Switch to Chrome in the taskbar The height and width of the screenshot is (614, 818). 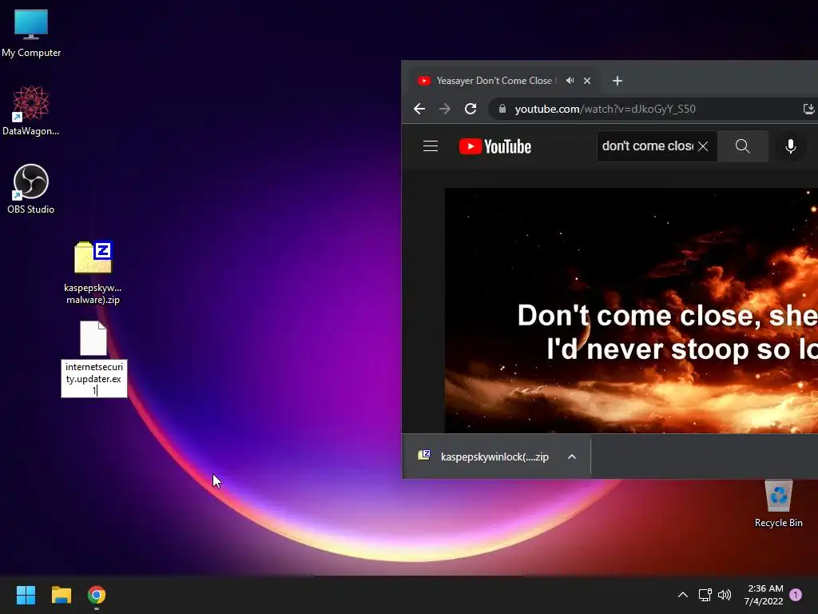97,595
